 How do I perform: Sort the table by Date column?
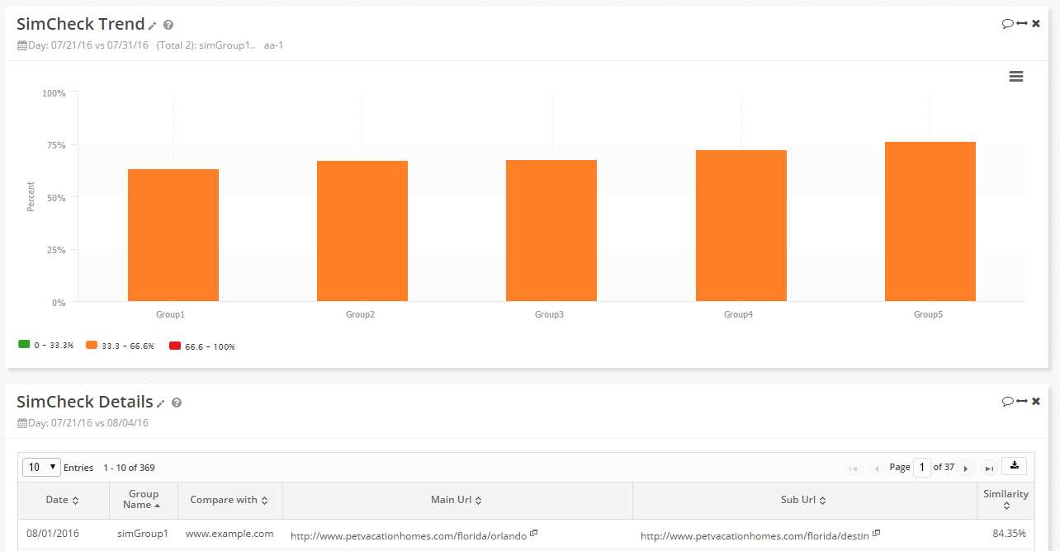tap(63, 500)
